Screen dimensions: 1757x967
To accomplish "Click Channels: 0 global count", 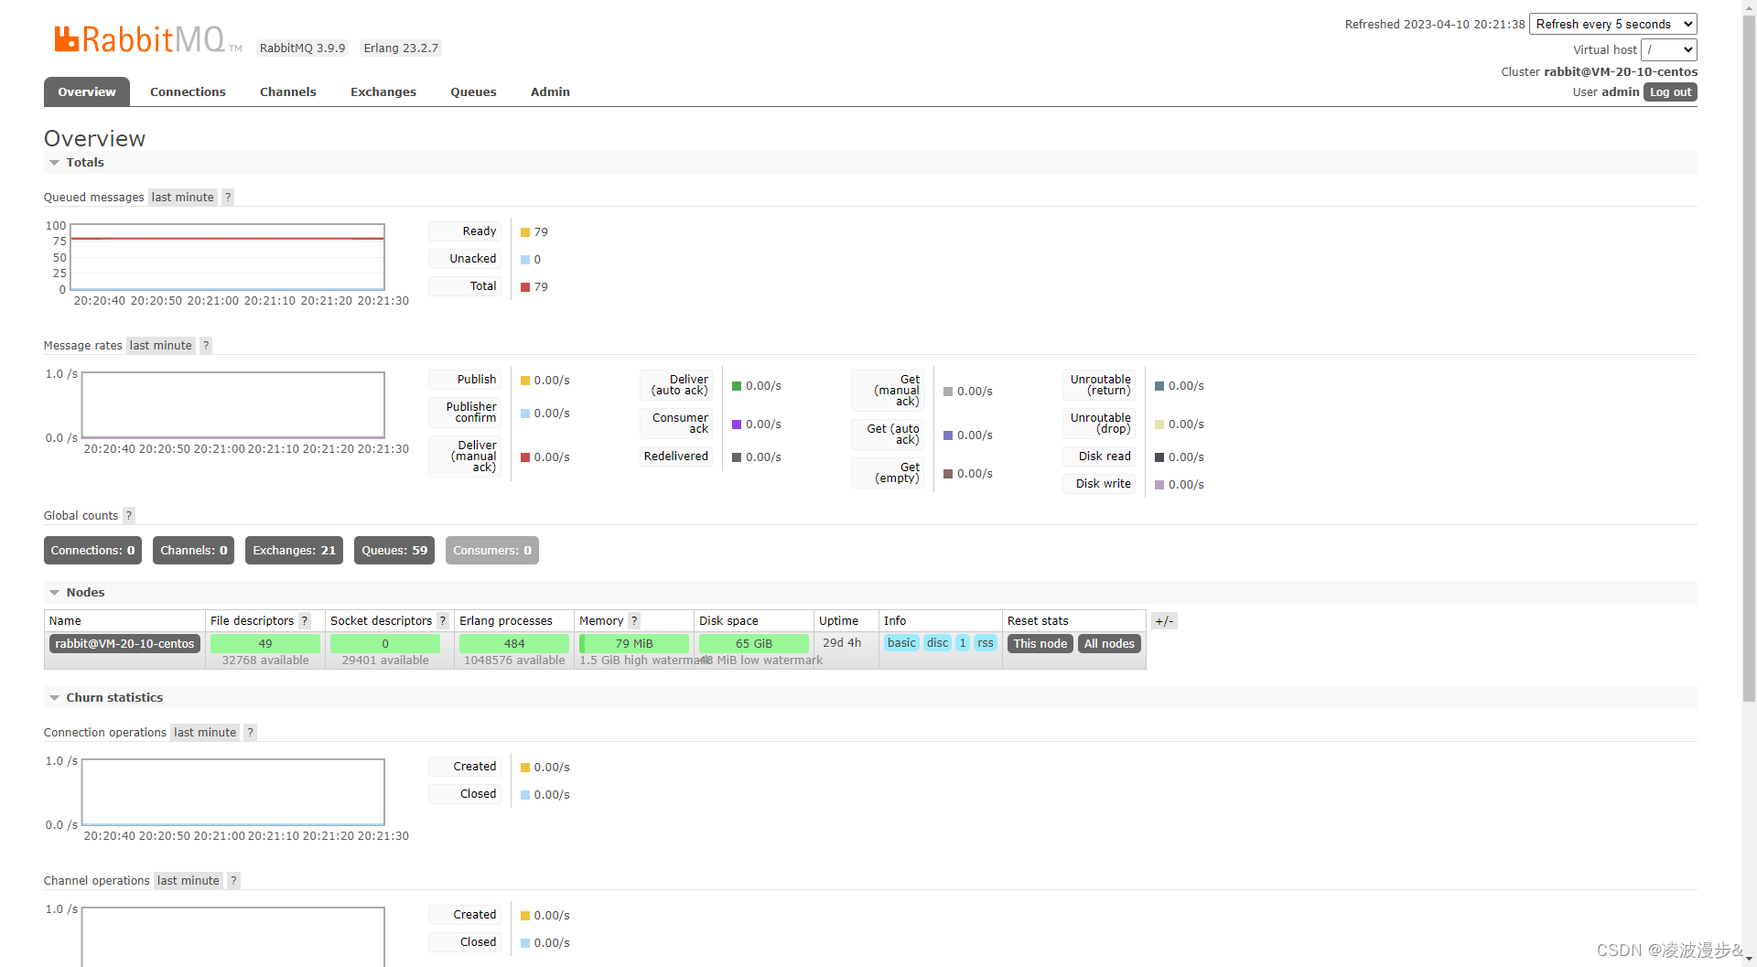I will 194,550.
